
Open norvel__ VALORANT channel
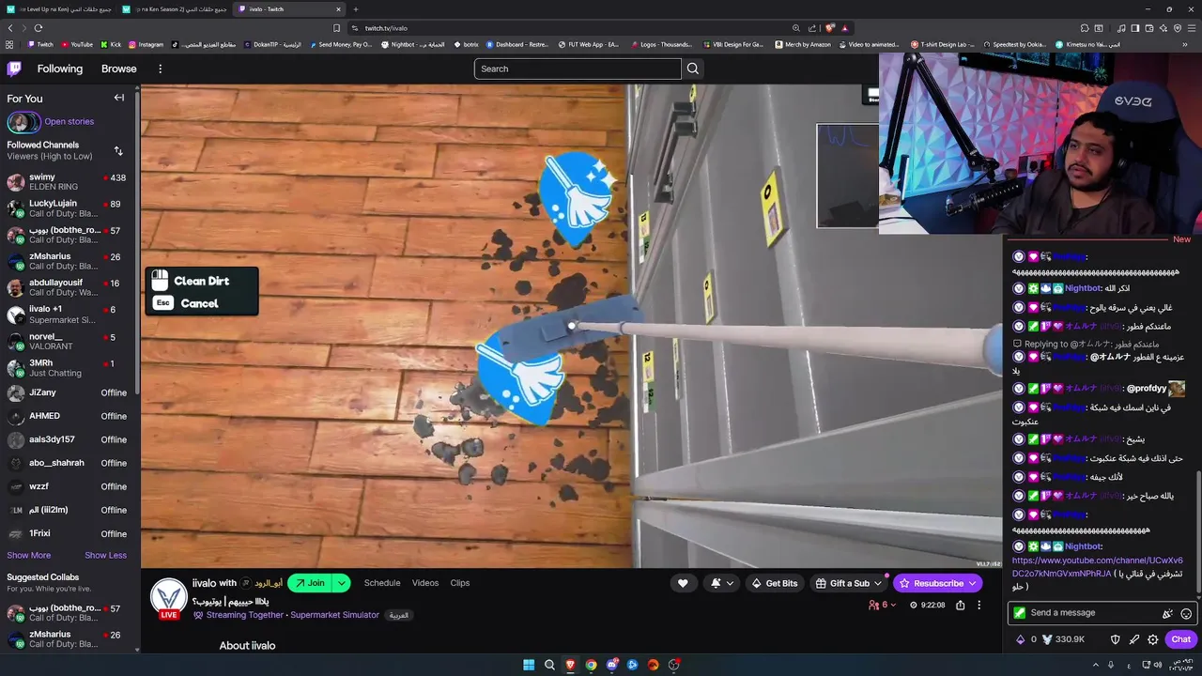coord(68,341)
